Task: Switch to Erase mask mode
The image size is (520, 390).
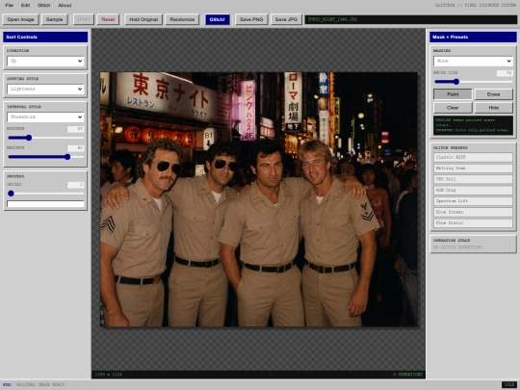Action: (x=493, y=94)
